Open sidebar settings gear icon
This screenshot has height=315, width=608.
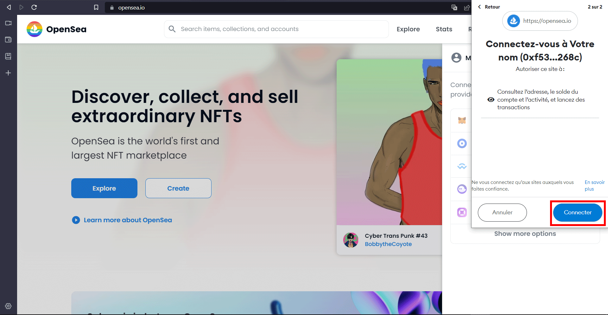[x=8, y=306]
